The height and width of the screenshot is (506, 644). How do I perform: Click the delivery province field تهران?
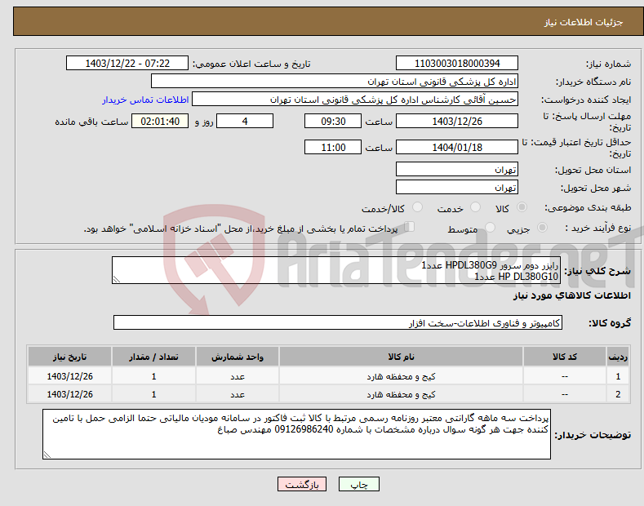tap(457, 169)
